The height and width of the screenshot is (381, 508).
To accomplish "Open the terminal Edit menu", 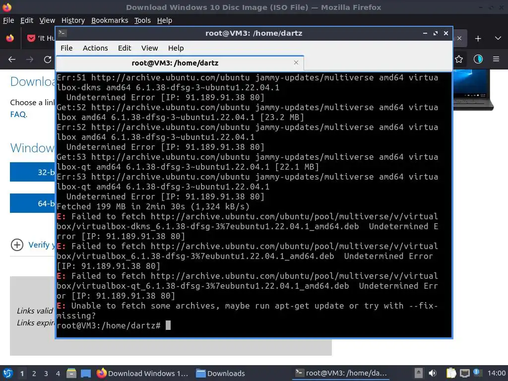I will tap(125, 48).
